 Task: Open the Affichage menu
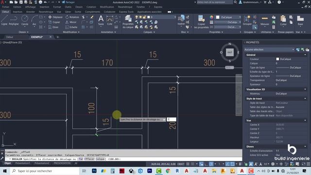tap(30, 7)
